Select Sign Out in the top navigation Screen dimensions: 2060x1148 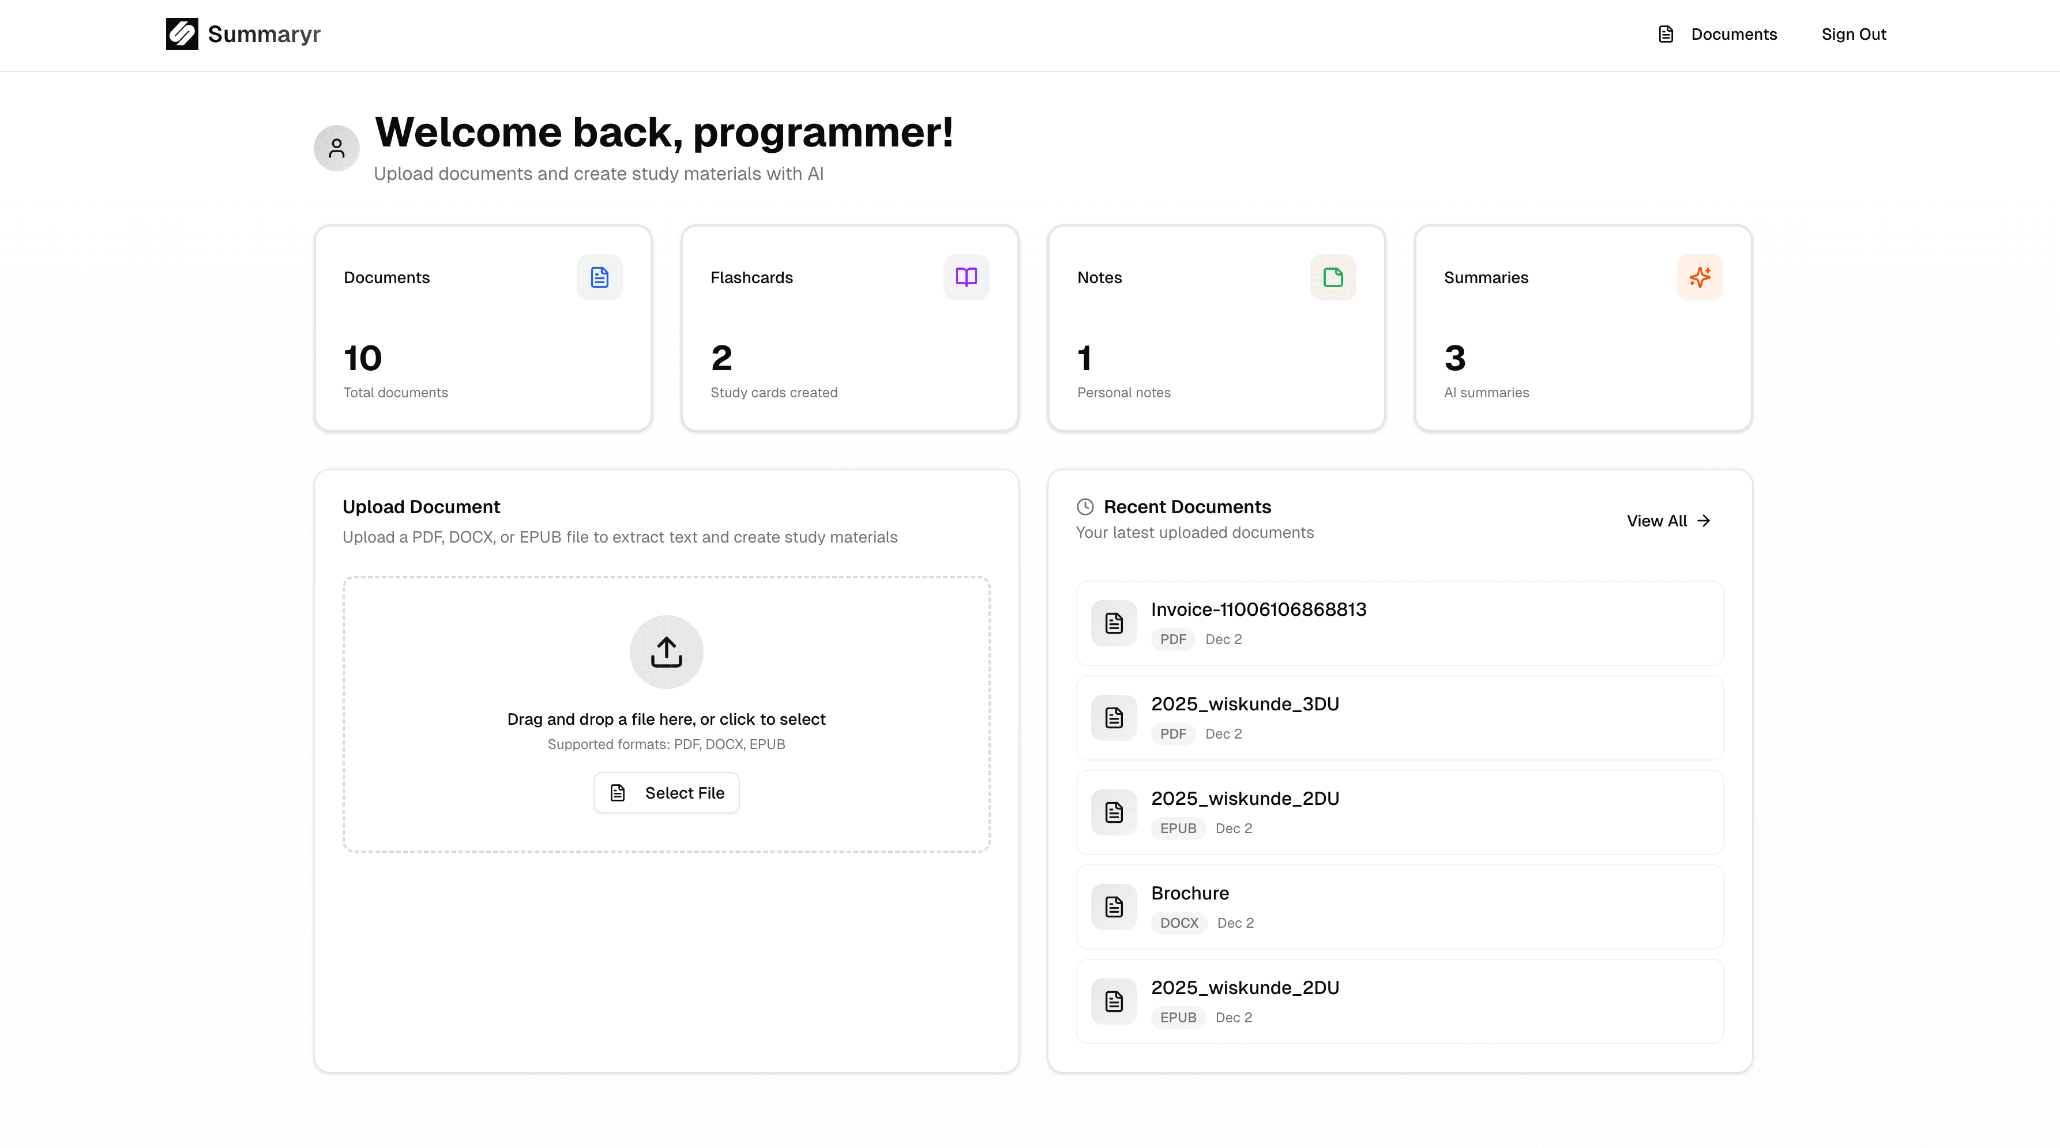pyautogui.click(x=1855, y=33)
